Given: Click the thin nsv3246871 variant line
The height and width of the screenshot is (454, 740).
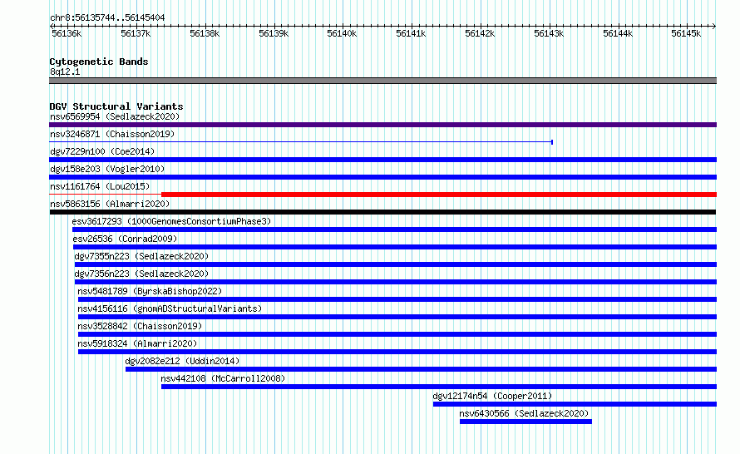Looking at the screenshot, I should pyautogui.click(x=301, y=141).
